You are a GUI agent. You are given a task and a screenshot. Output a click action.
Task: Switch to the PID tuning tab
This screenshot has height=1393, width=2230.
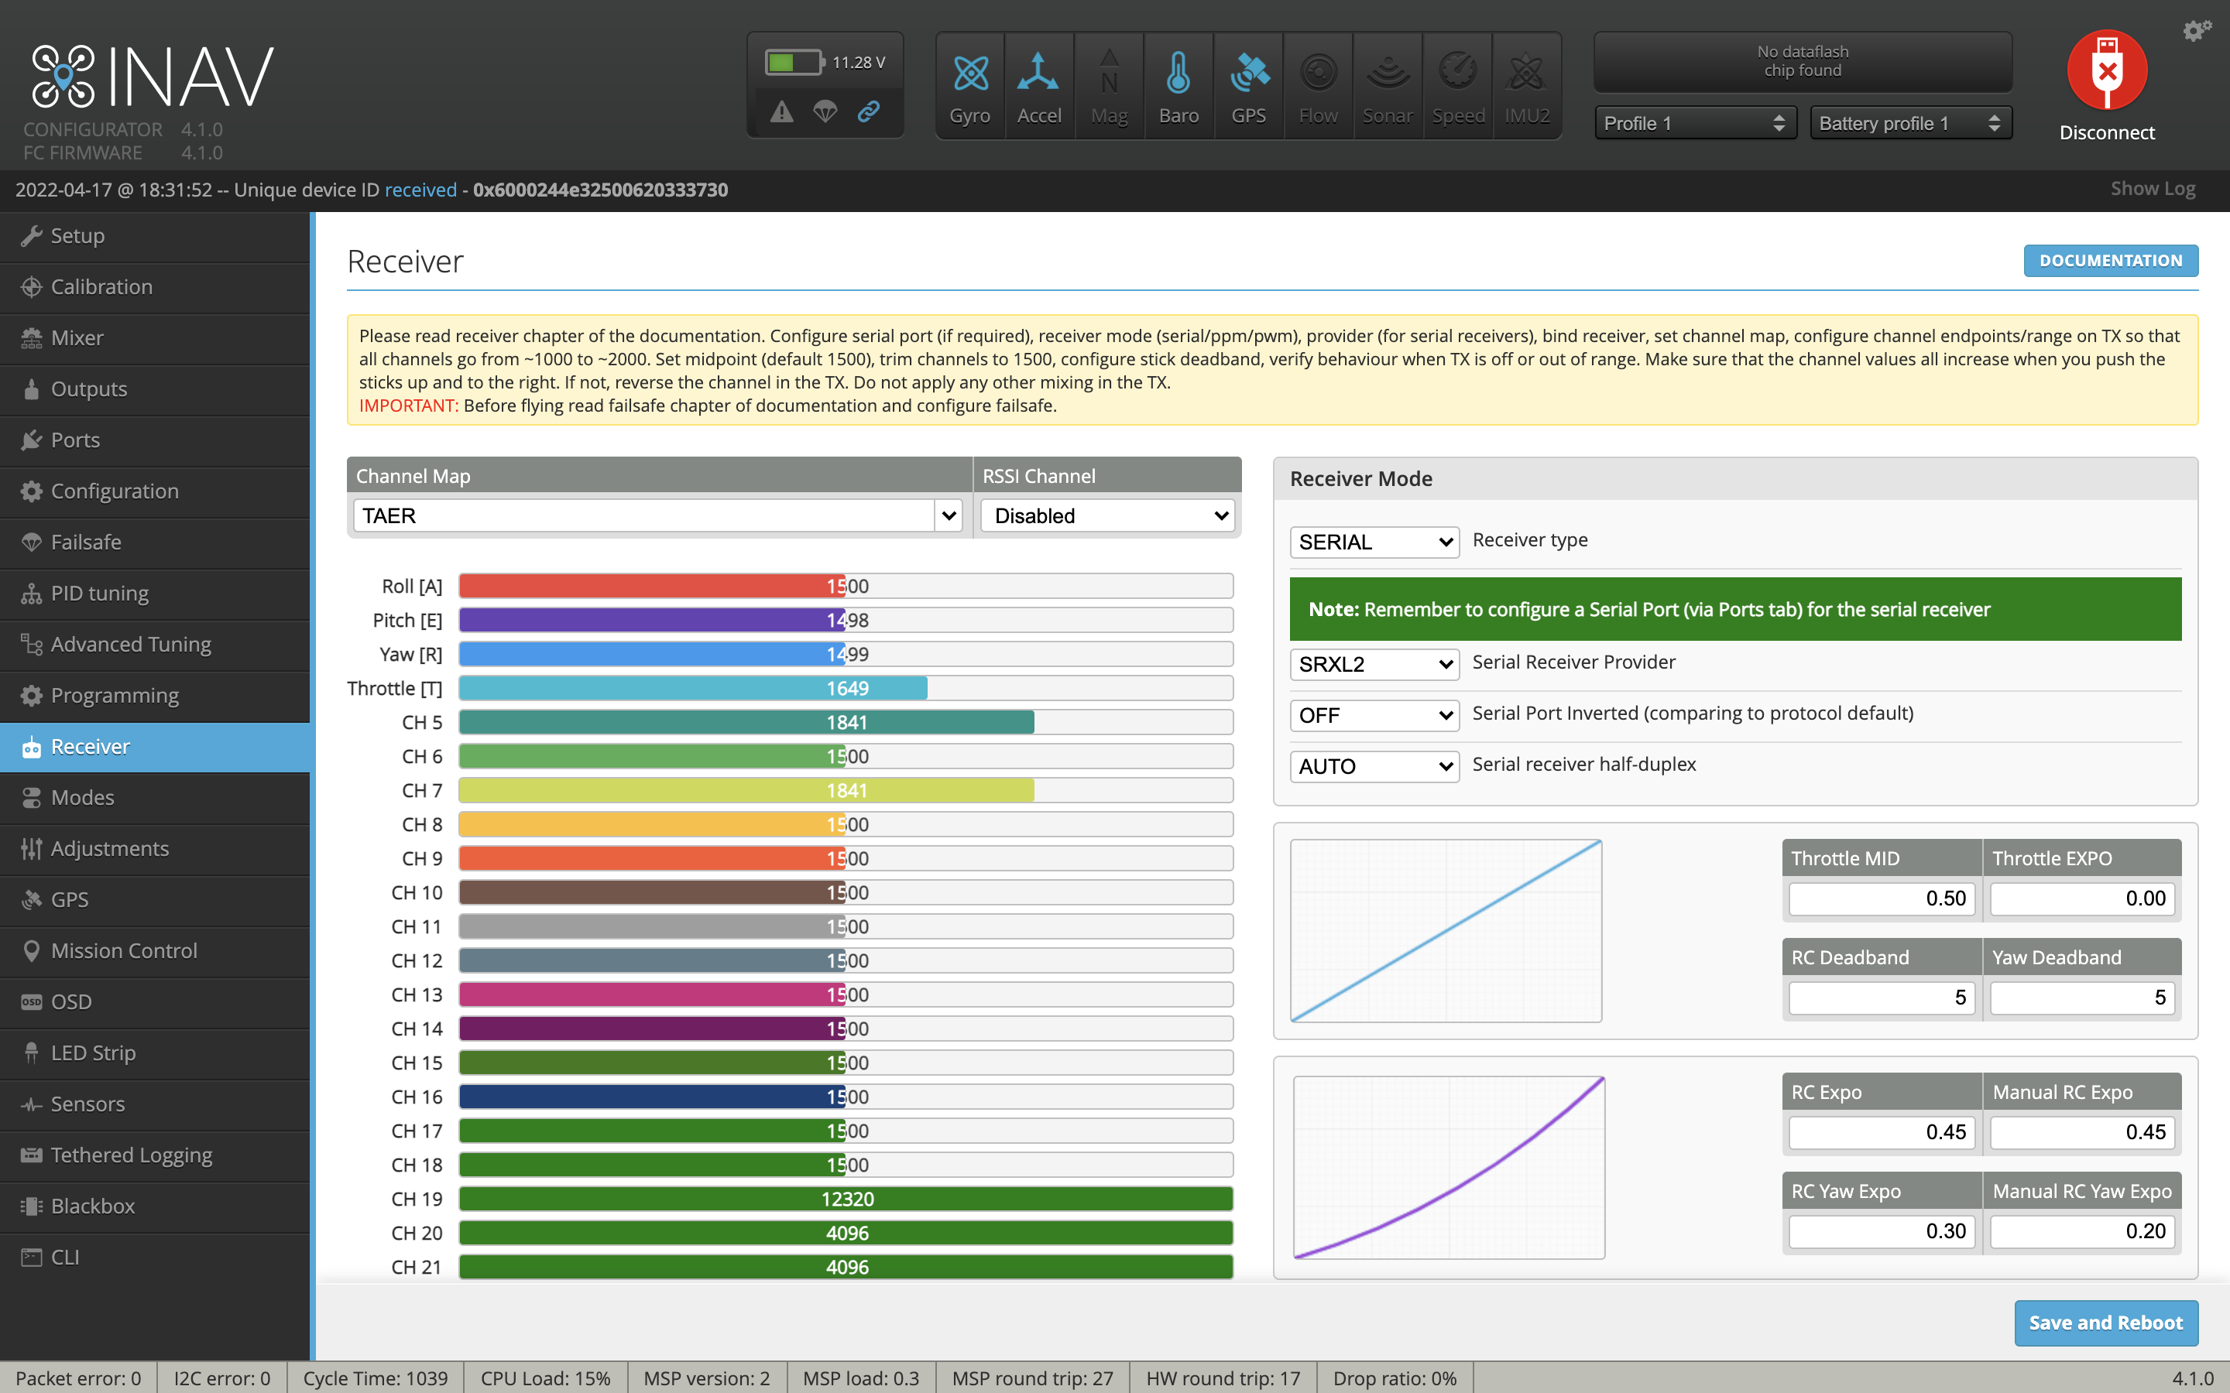coord(100,594)
